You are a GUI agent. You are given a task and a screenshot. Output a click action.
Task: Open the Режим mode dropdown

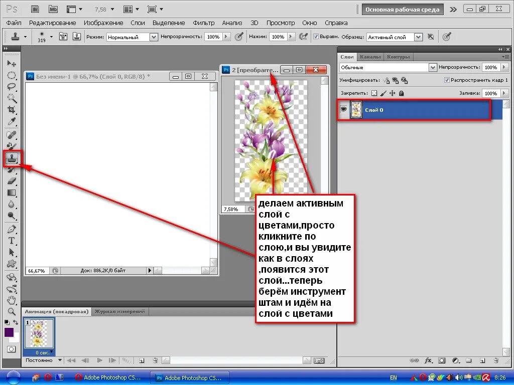point(154,37)
